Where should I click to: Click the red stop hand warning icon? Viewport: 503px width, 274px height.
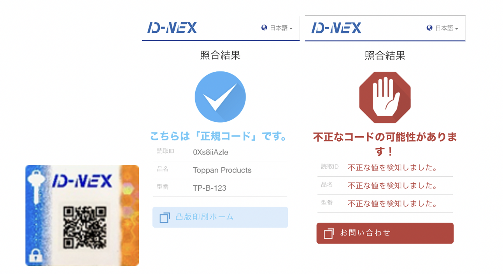(385, 97)
